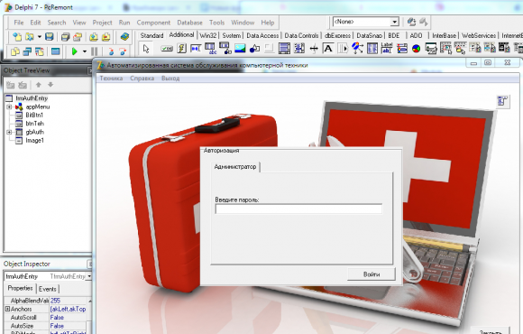
Task: Open the desktop layout dropdown
Action: tap(395, 22)
